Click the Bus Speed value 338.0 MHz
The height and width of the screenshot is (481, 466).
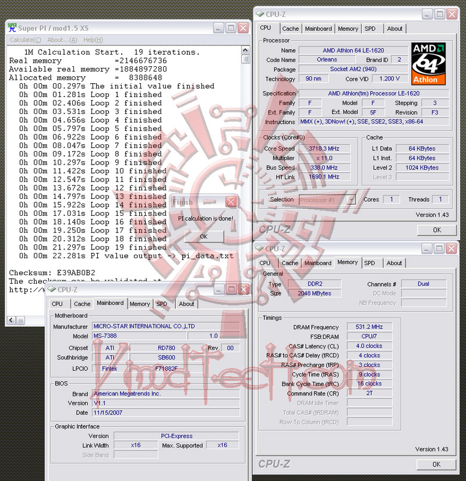(324, 168)
